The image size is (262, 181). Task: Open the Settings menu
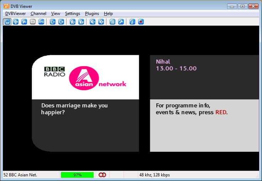(73, 14)
